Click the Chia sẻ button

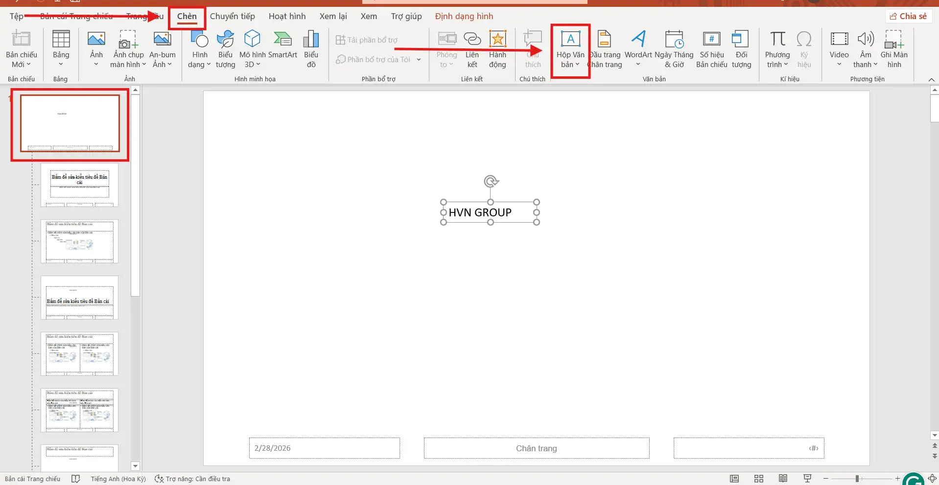(x=909, y=16)
